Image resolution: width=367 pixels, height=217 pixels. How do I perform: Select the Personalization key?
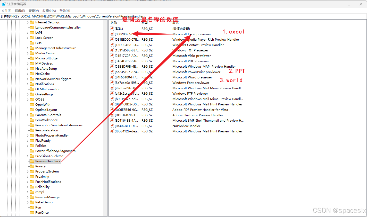click(x=47, y=130)
